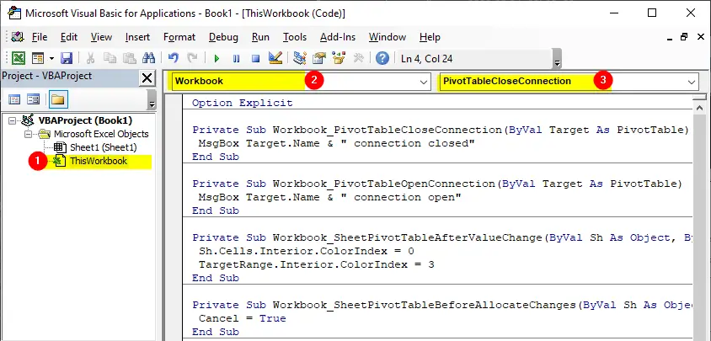Select VBAProject (Book1) in the tree
This screenshot has width=711, height=341.
[85, 120]
